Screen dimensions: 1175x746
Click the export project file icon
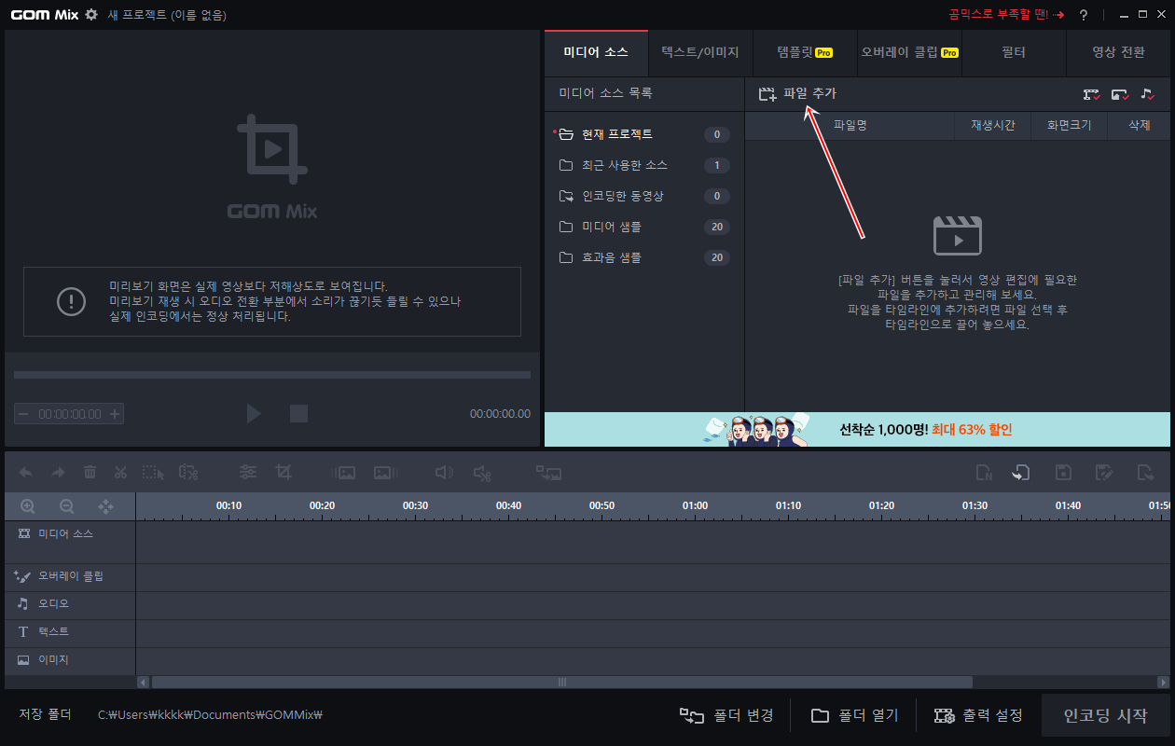(x=1146, y=473)
